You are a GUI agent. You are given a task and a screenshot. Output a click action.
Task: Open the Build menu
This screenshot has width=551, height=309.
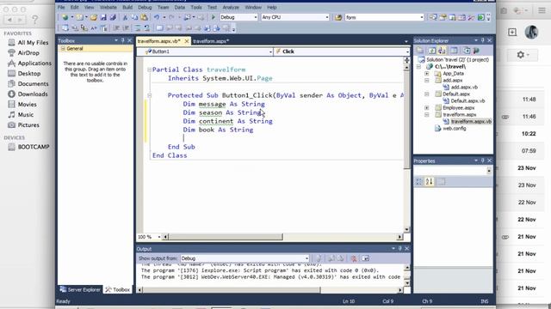click(127, 7)
